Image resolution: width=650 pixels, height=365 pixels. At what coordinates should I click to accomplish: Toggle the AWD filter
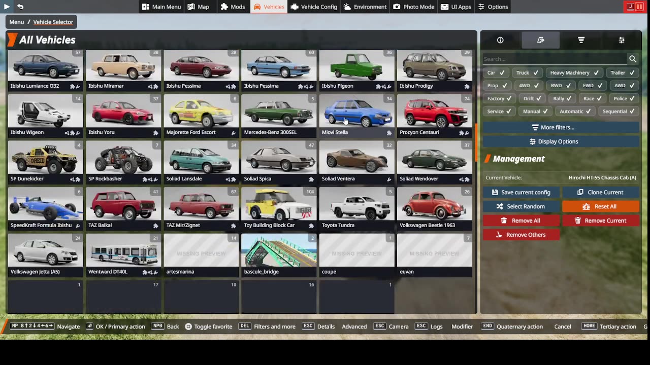(x=624, y=86)
